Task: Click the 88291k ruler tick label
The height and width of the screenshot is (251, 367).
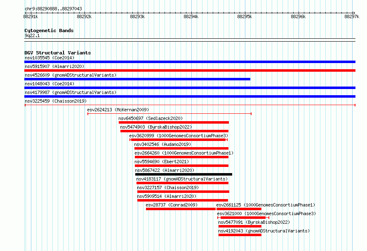Action: click(x=31, y=16)
